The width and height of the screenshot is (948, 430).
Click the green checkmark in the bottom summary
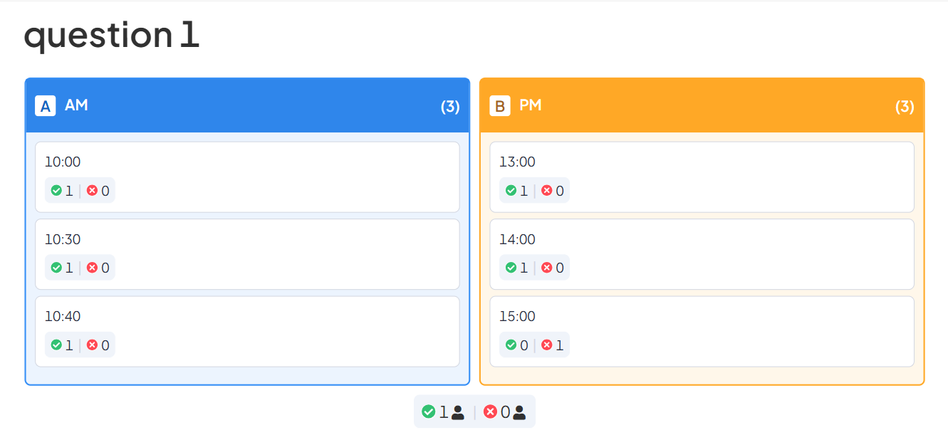pos(428,411)
